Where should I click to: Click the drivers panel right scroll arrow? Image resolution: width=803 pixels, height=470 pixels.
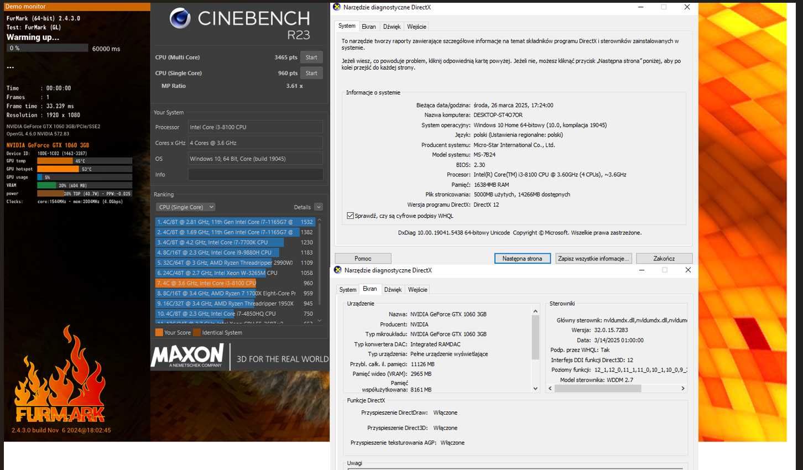683,388
